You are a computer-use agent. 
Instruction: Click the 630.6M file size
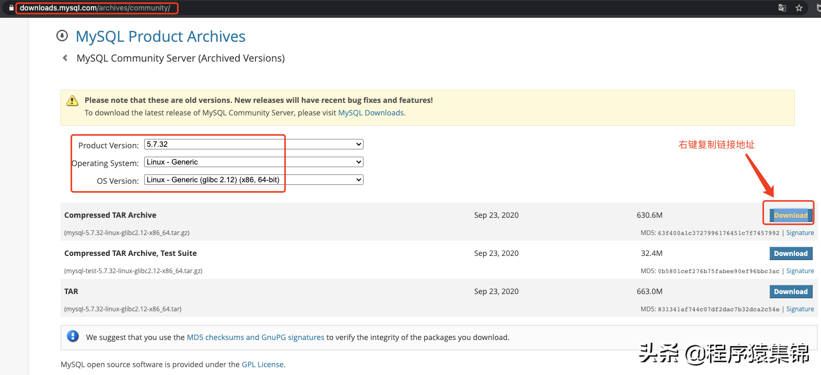click(650, 215)
